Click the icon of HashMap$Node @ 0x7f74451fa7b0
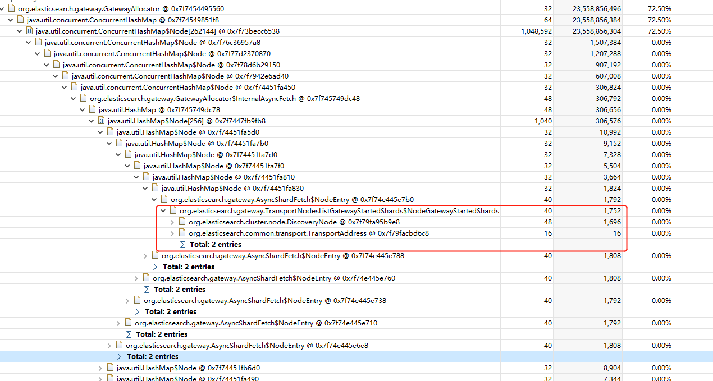 120,144
